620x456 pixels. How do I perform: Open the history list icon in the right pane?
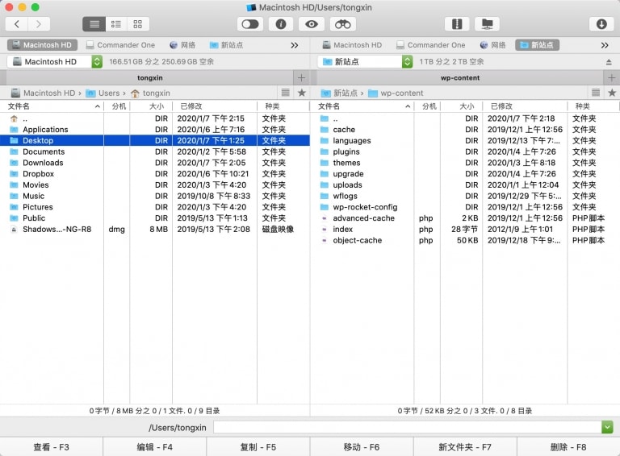coord(596,93)
